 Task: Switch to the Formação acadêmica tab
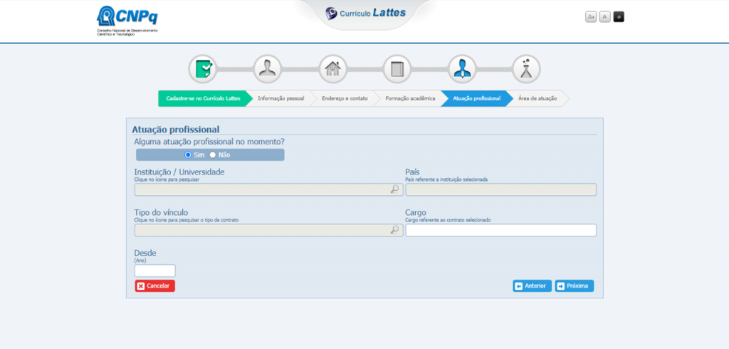410,98
